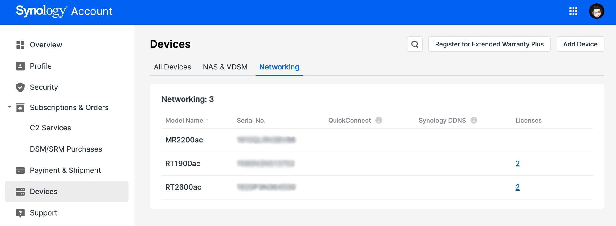The width and height of the screenshot is (616, 226).
Task: Collapse the Subscriptions & Orders section arrow
Action: click(10, 107)
